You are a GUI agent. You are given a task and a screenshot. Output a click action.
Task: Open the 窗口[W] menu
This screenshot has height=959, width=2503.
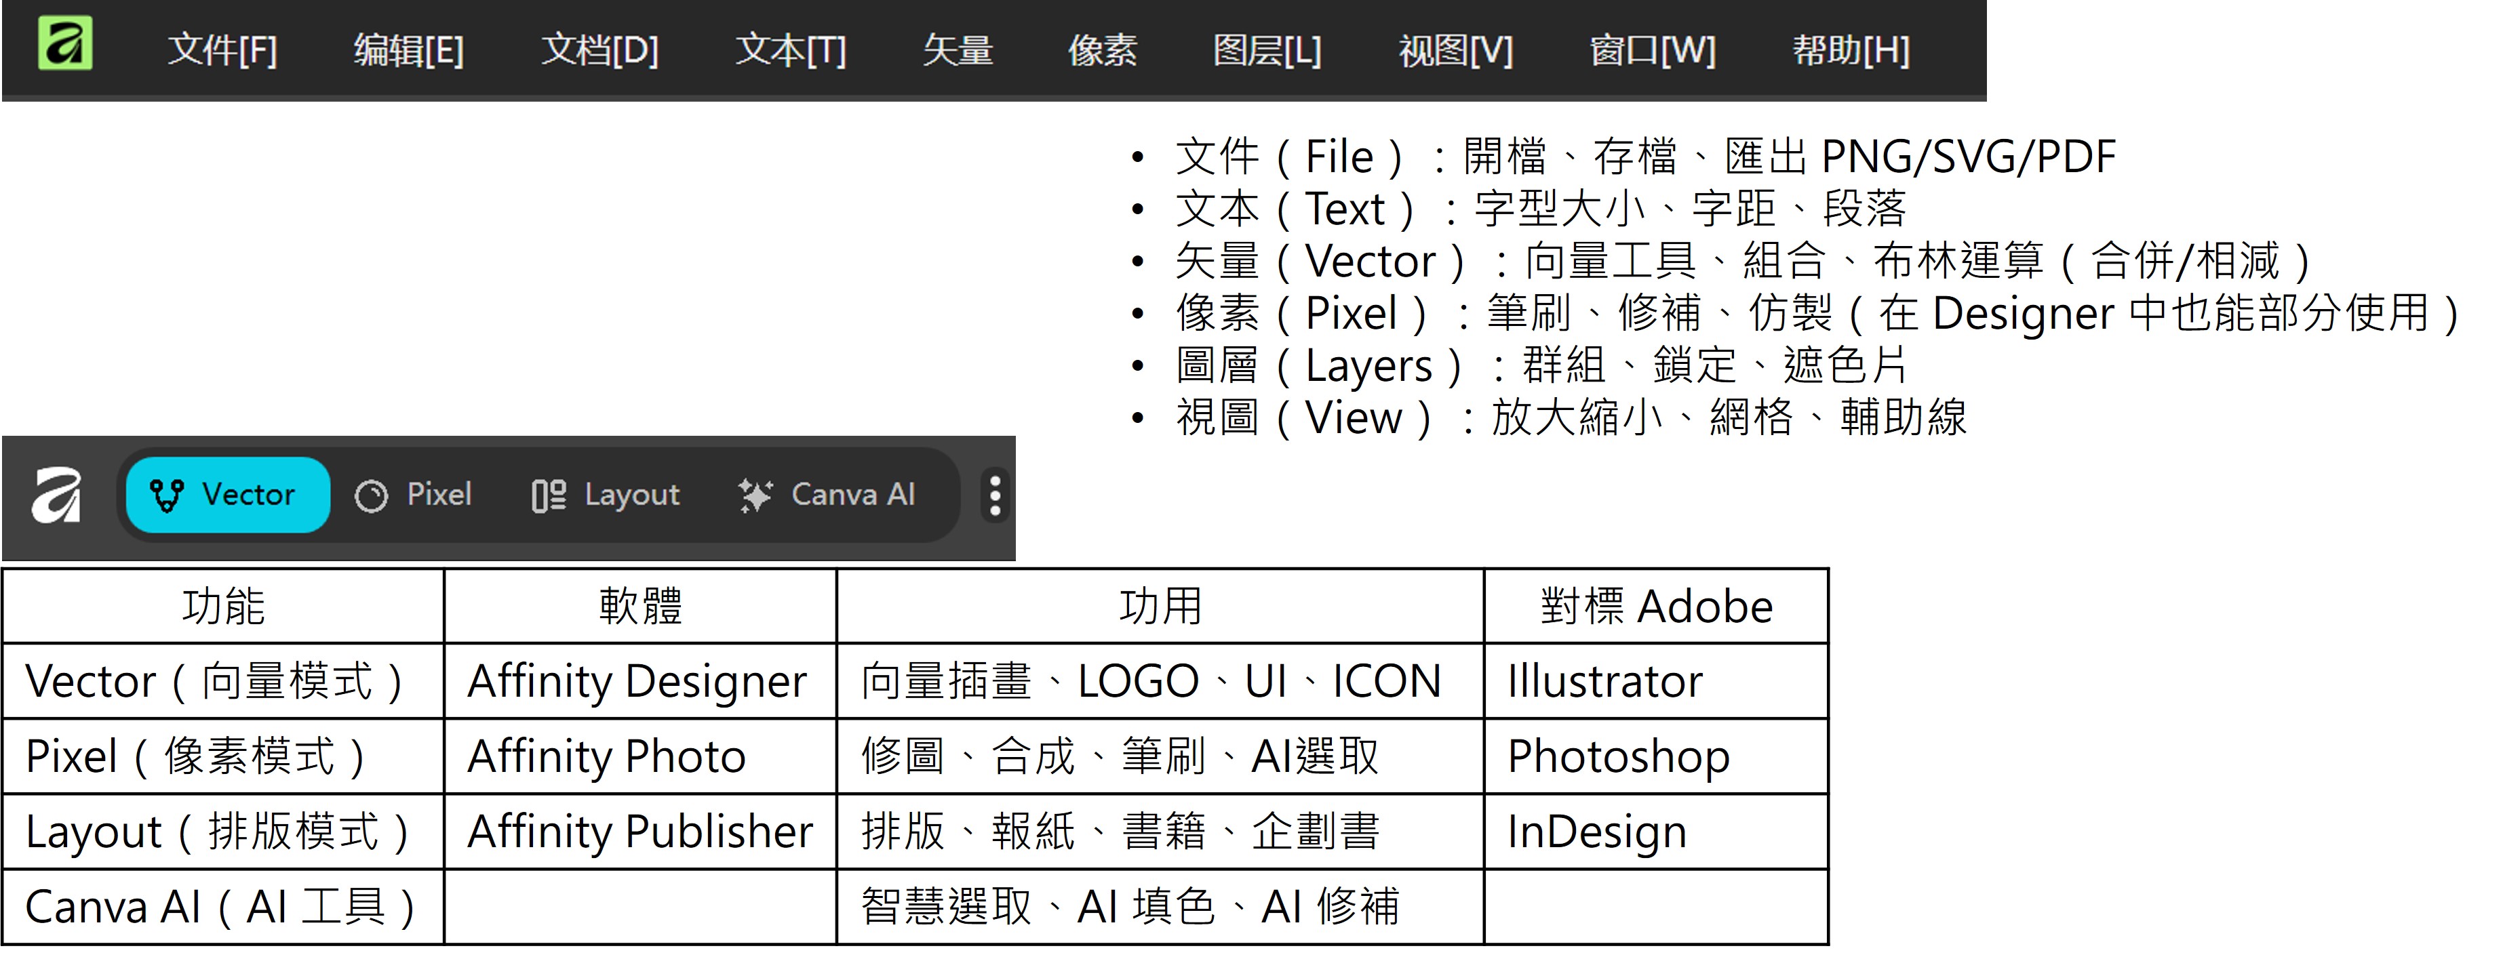click(x=1652, y=49)
